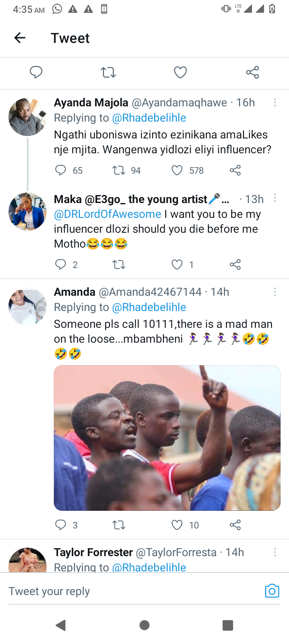Share the main tweet from the top action bar
This screenshot has width=289, height=642.
click(x=252, y=72)
